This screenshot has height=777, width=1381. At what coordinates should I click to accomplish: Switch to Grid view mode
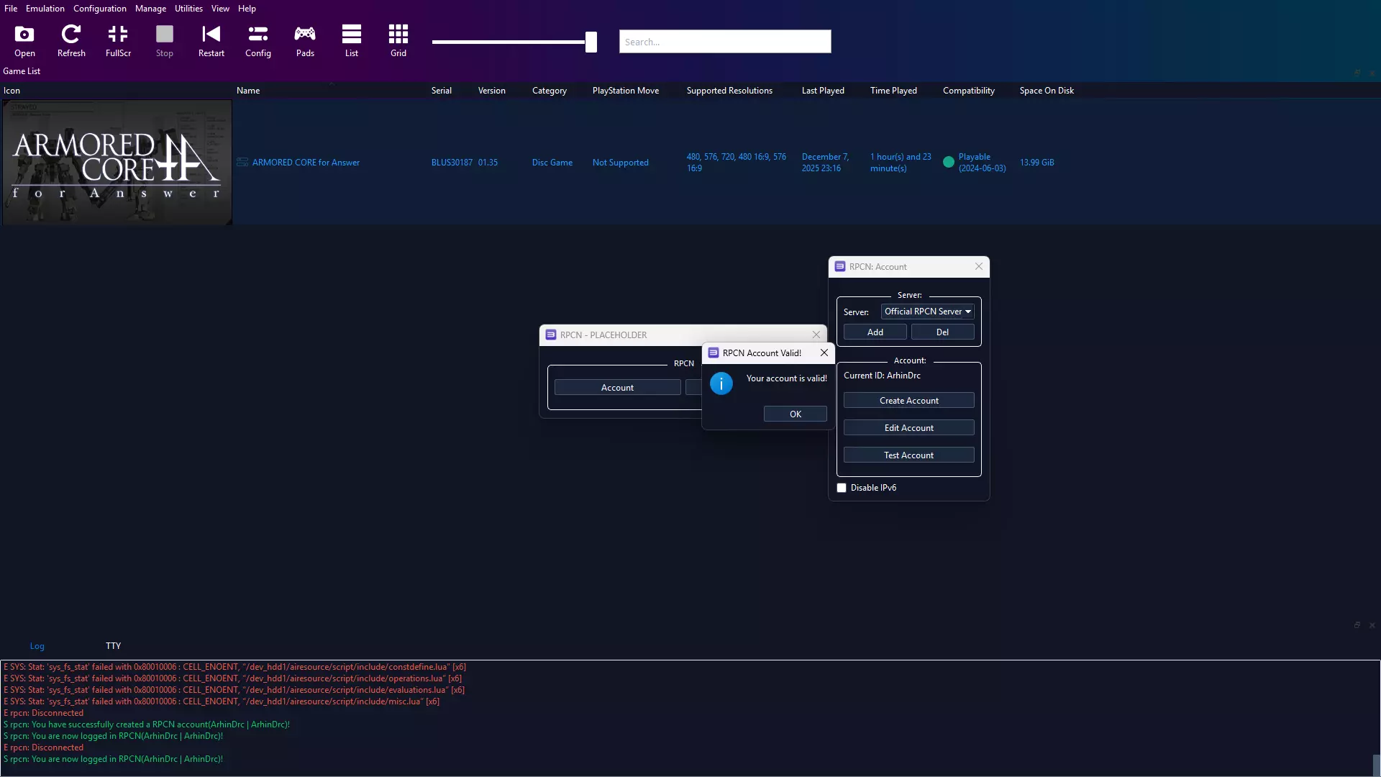398,41
